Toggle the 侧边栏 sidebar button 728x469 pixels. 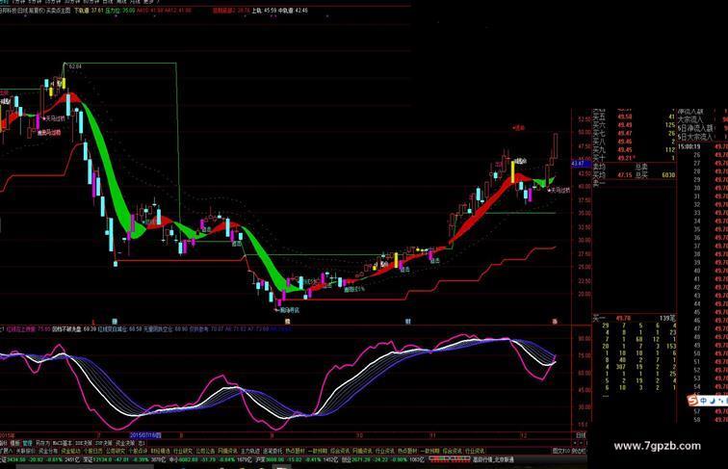(x=578, y=451)
